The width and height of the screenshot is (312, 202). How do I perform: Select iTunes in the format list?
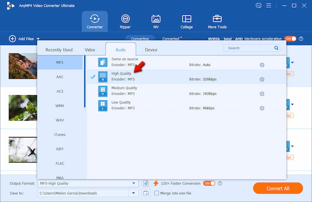point(60,134)
